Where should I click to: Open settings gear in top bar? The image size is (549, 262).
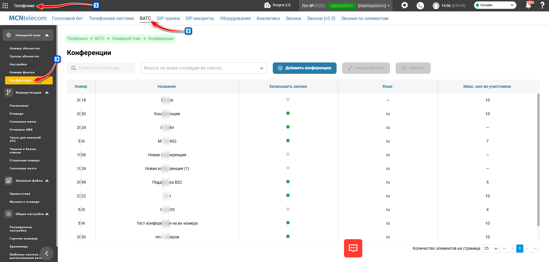pos(404,5)
